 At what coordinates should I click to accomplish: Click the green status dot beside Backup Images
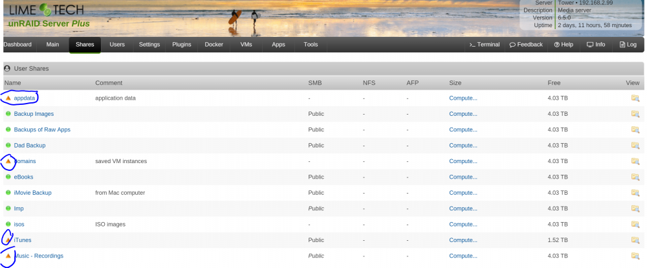(x=8, y=114)
